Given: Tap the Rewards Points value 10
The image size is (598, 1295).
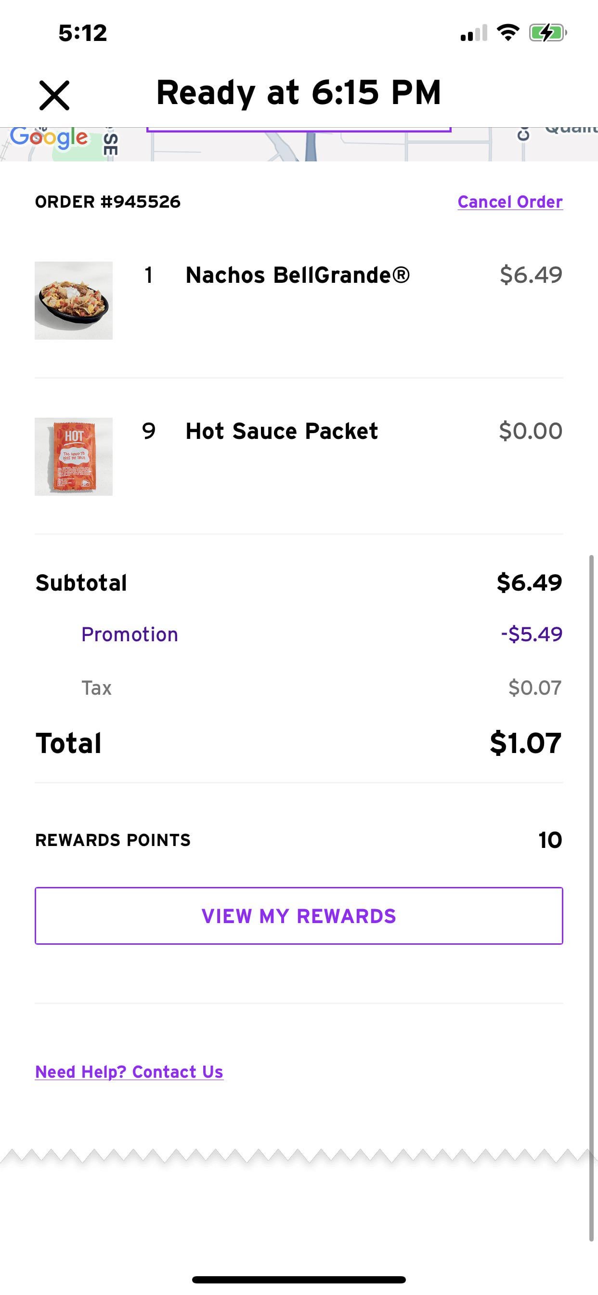Looking at the screenshot, I should point(550,840).
